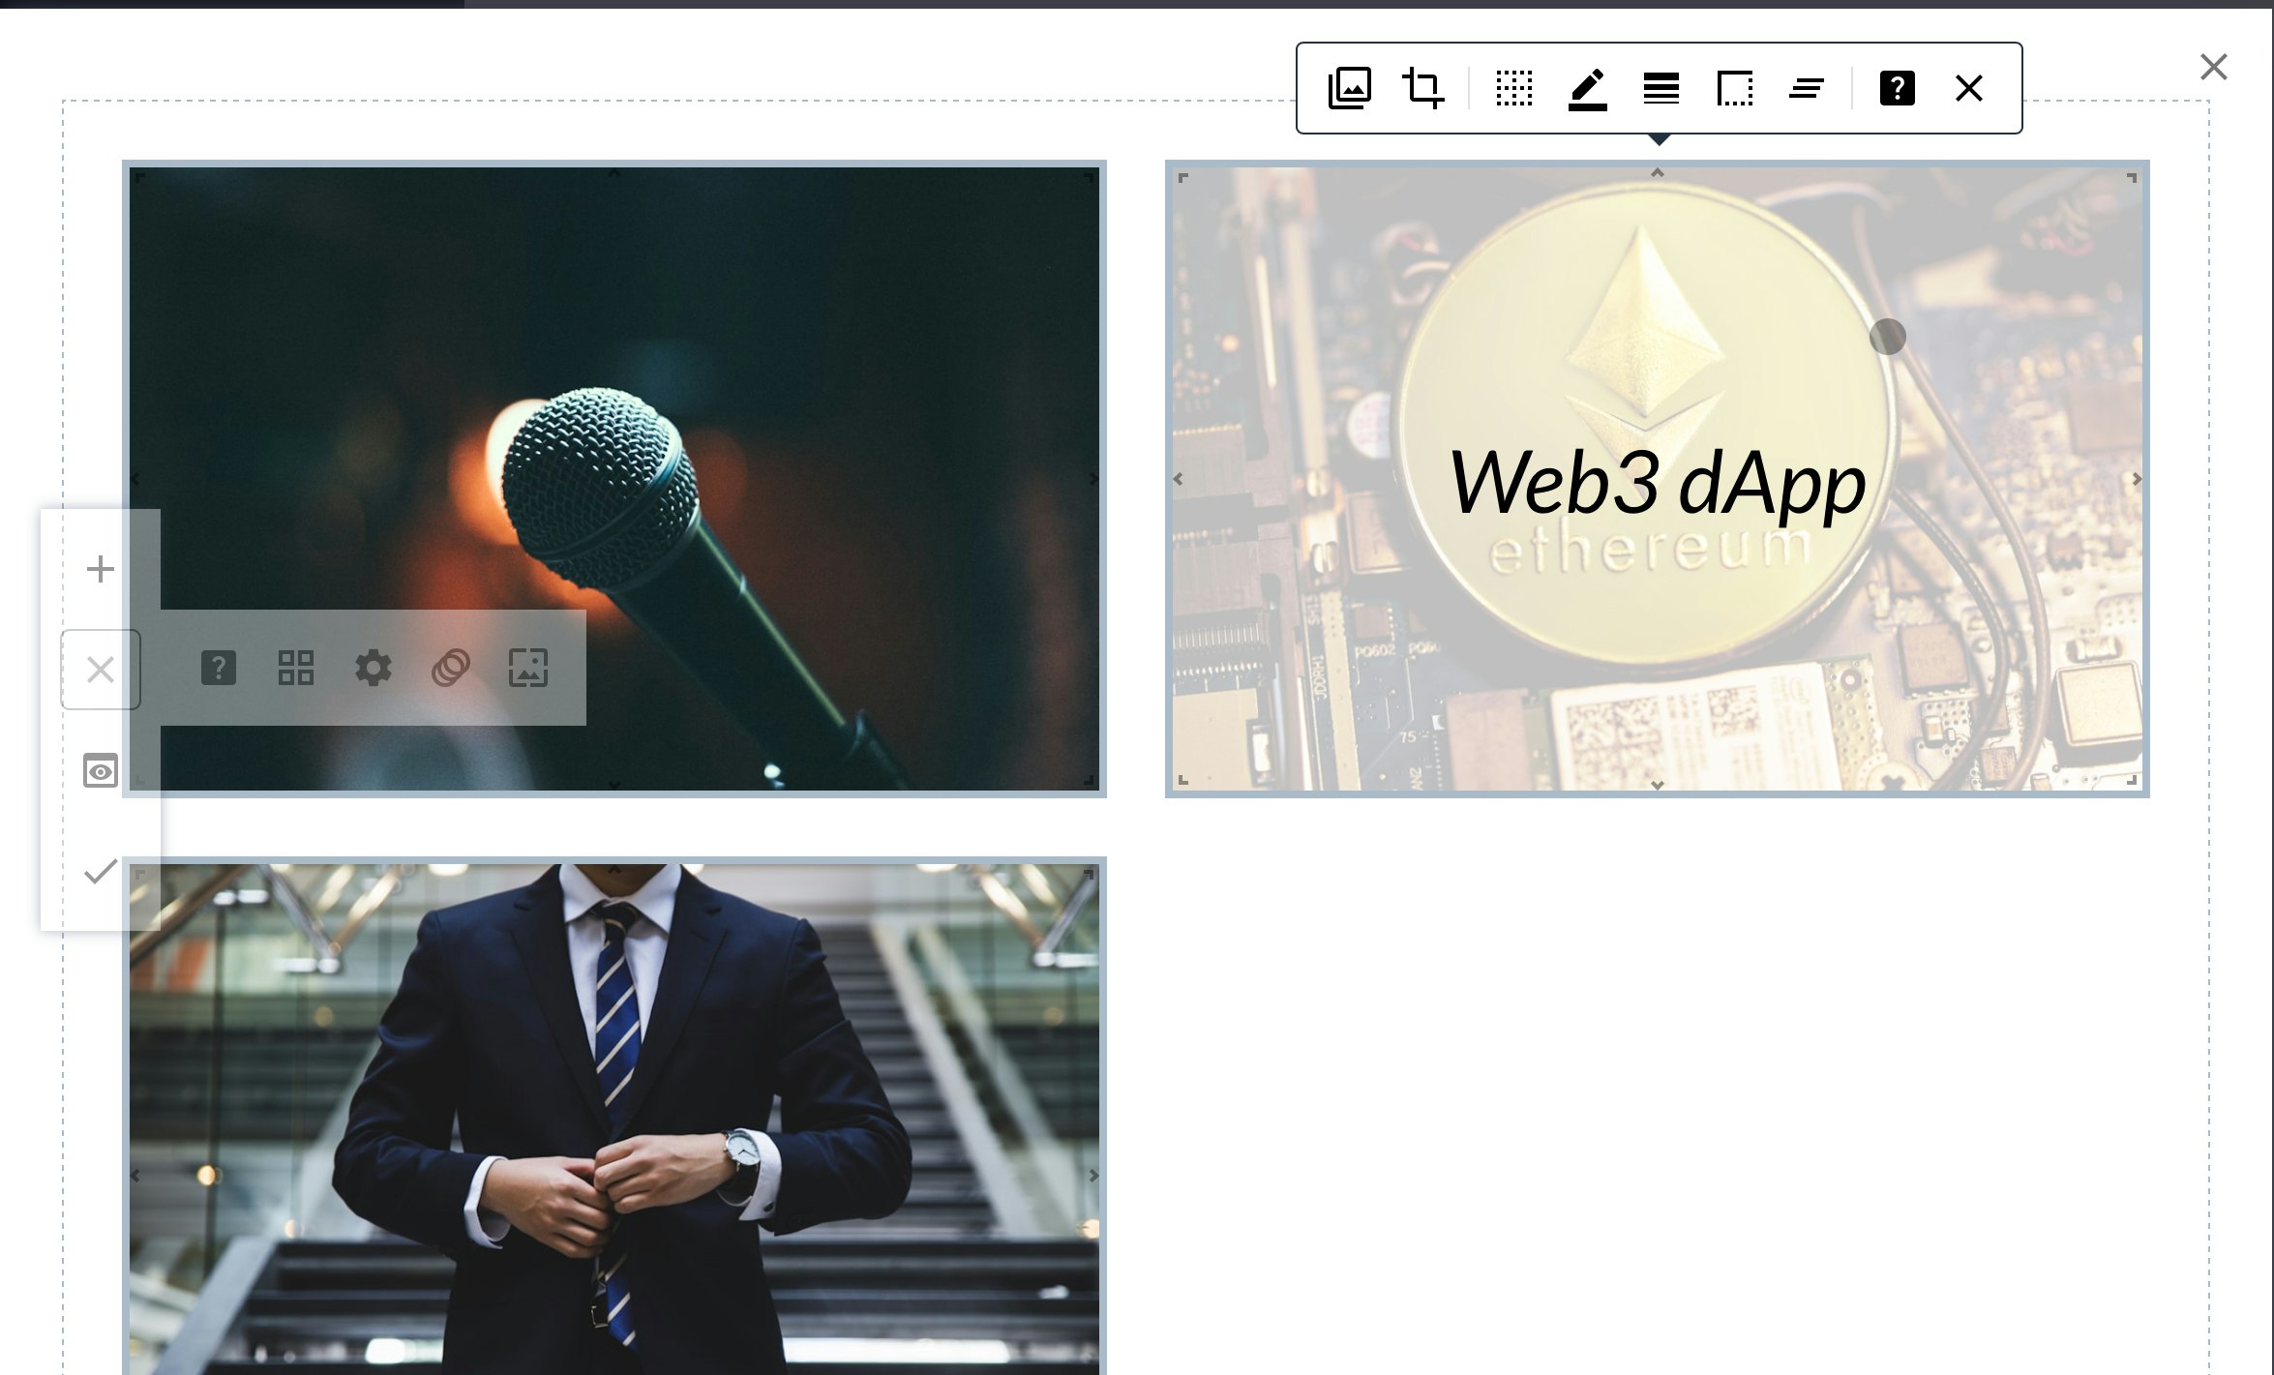Select the crop tool in toolbar
This screenshot has width=2274, height=1375.
(1422, 88)
